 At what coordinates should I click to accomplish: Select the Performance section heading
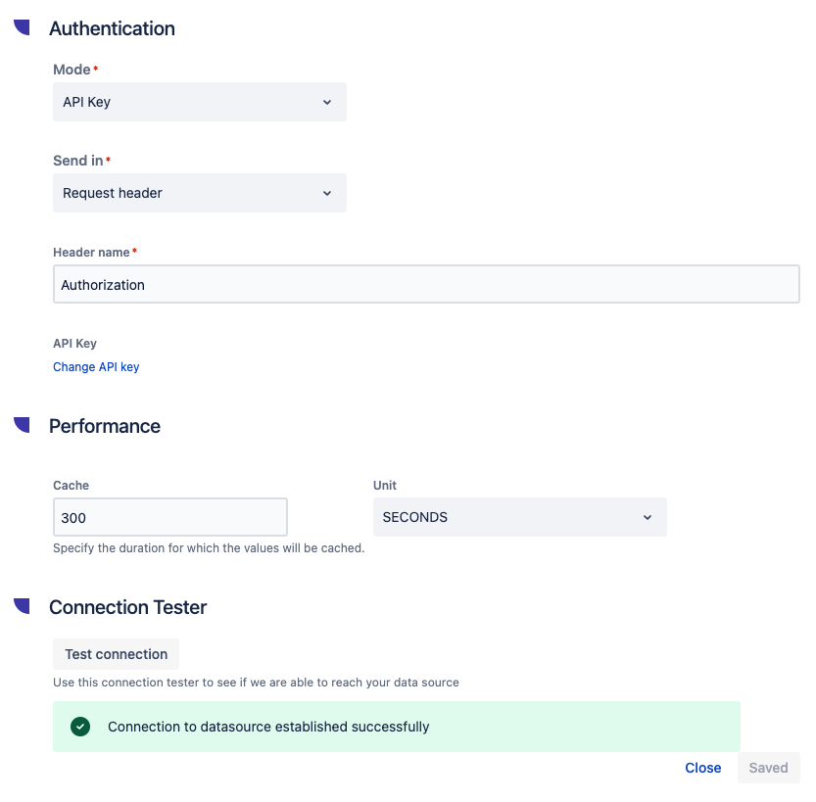pyautogui.click(x=105, y=426)
